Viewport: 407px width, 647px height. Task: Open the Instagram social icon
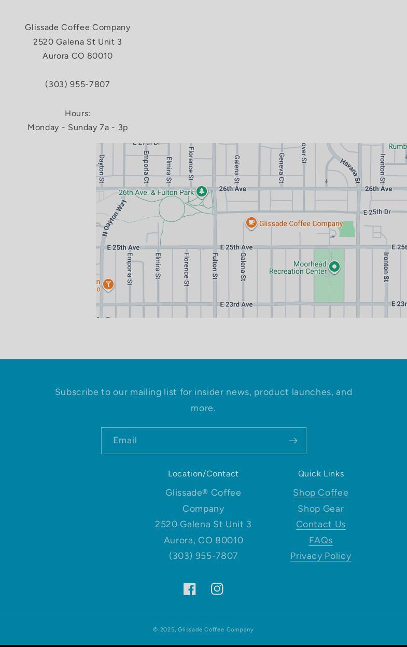click(x=217, y=589)
